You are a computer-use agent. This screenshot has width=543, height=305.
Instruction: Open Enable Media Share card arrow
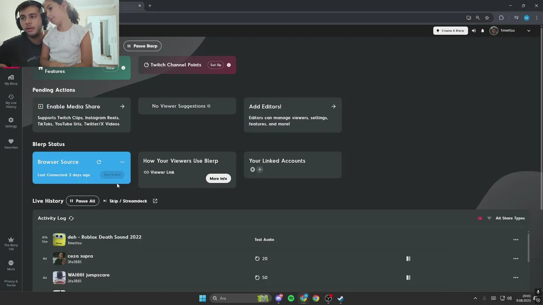122,106
